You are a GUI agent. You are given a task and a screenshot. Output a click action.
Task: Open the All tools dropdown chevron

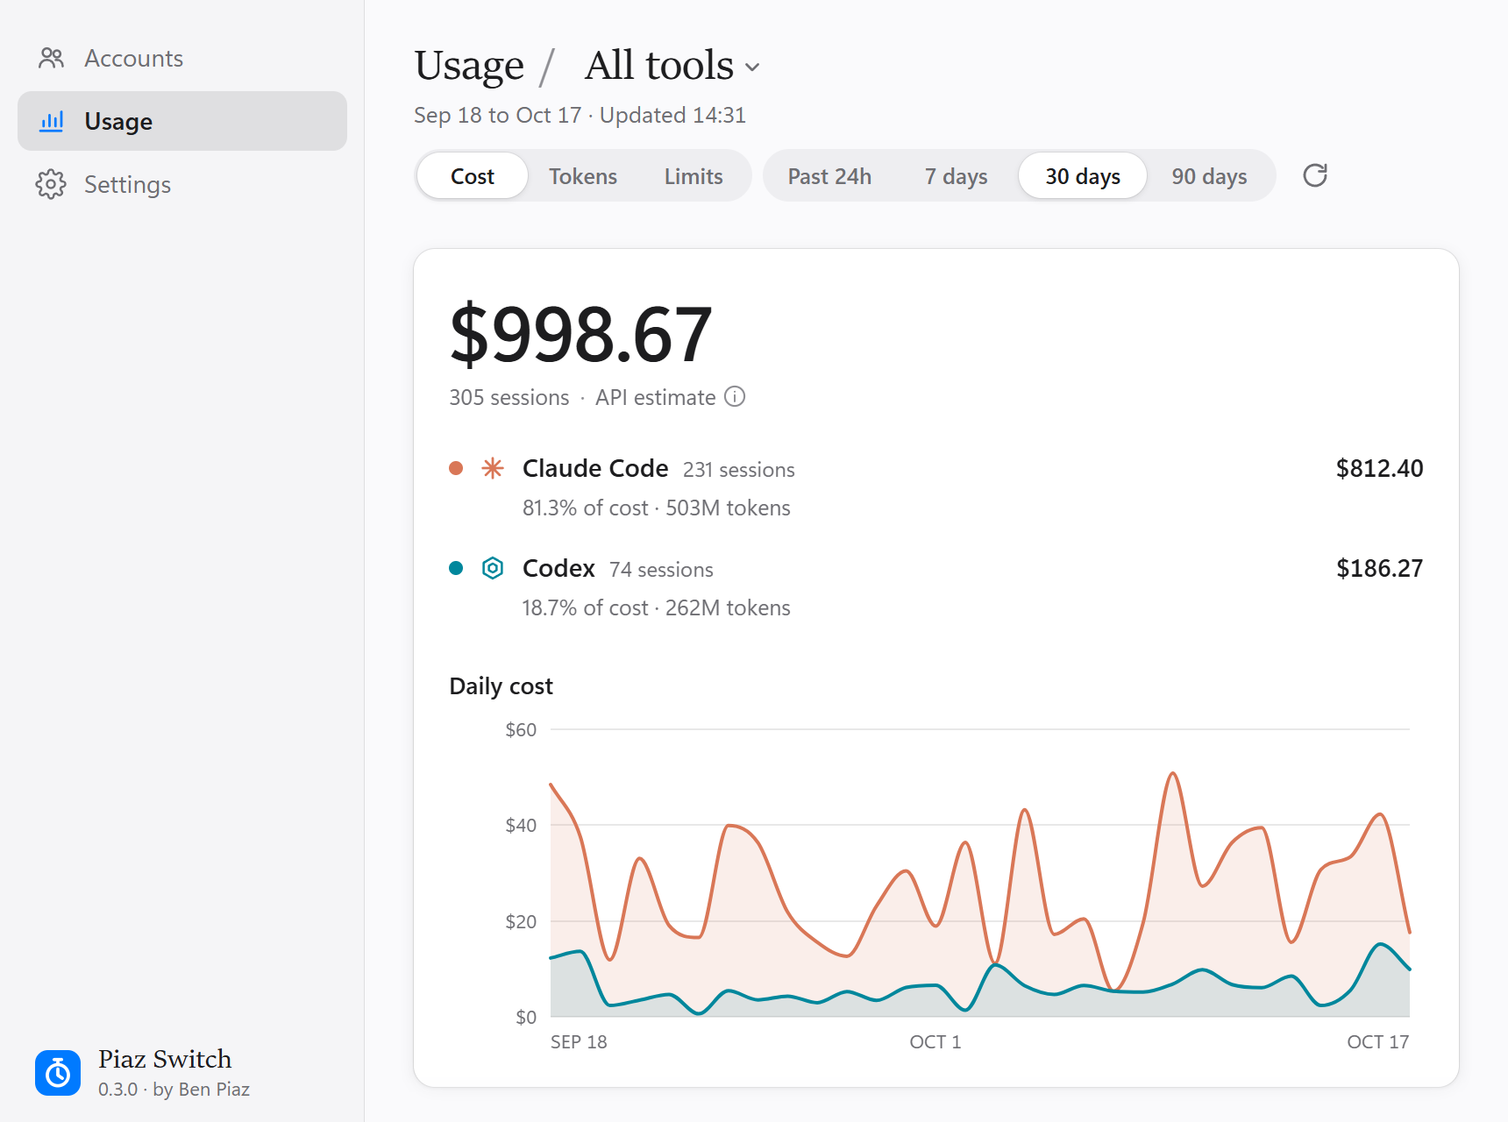coord(752,67)
